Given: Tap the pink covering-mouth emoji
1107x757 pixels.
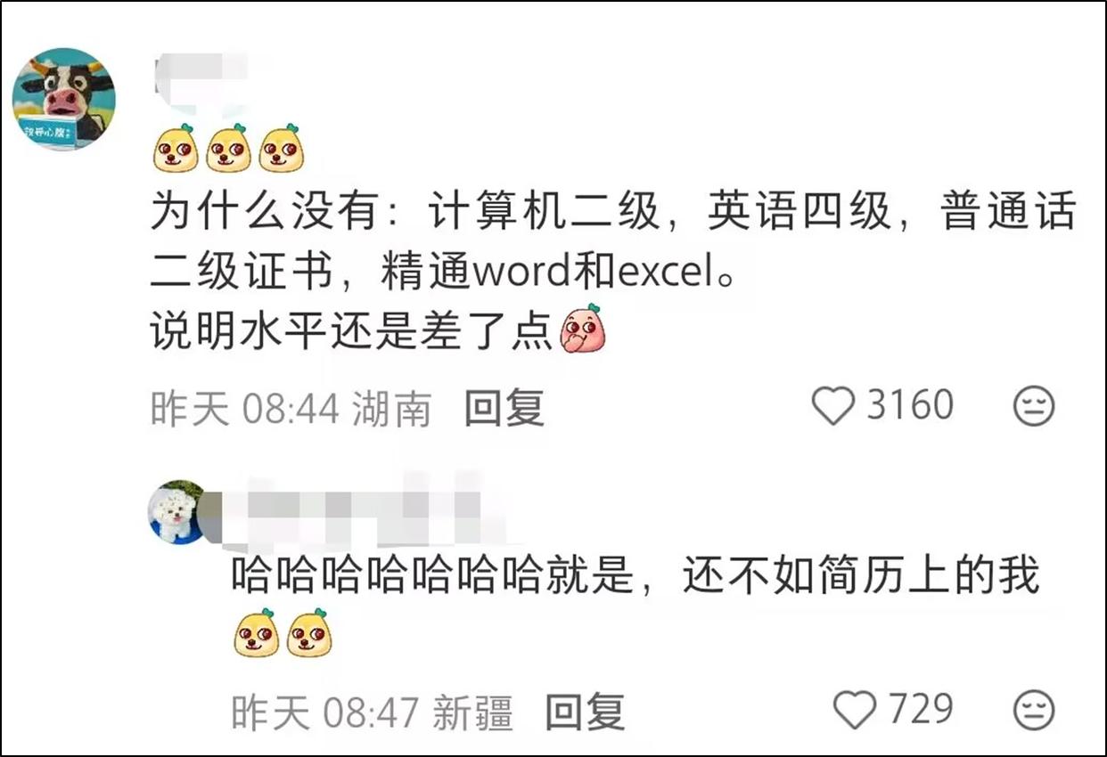Looking at the screenshot, I should (582, 329).
